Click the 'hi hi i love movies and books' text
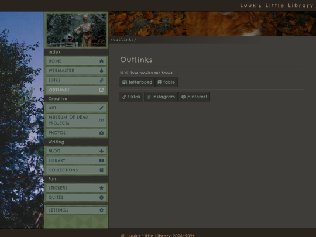The height and width of the screenshot is (237, 316). (x=146, y=73)
